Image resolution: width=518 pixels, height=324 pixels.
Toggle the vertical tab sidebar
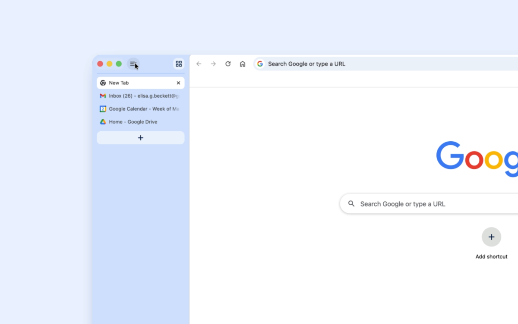(133, 64)
